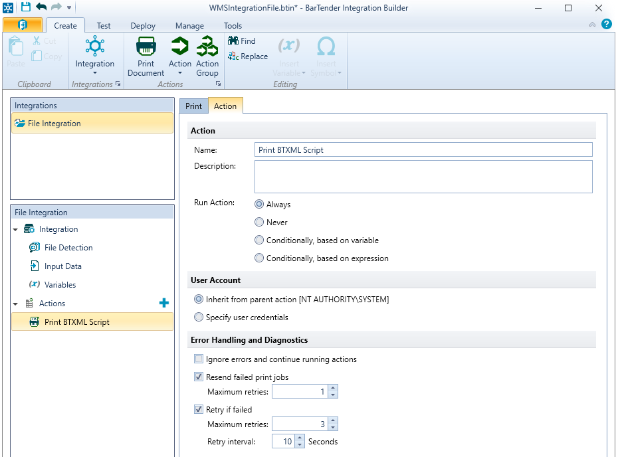Image resolution: width=618 pixels, height=457 pixels.
Task: Click Replace in the Editing group
Action: (x=248, y=56)
